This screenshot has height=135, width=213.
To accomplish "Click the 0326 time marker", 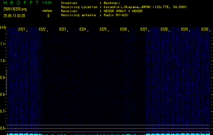I will tap(123, 29).
